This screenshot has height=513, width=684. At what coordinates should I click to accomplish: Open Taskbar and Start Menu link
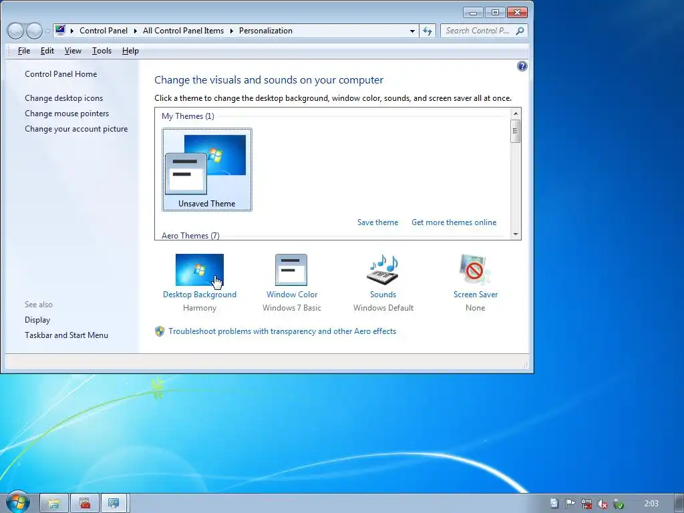coord(66,335)
